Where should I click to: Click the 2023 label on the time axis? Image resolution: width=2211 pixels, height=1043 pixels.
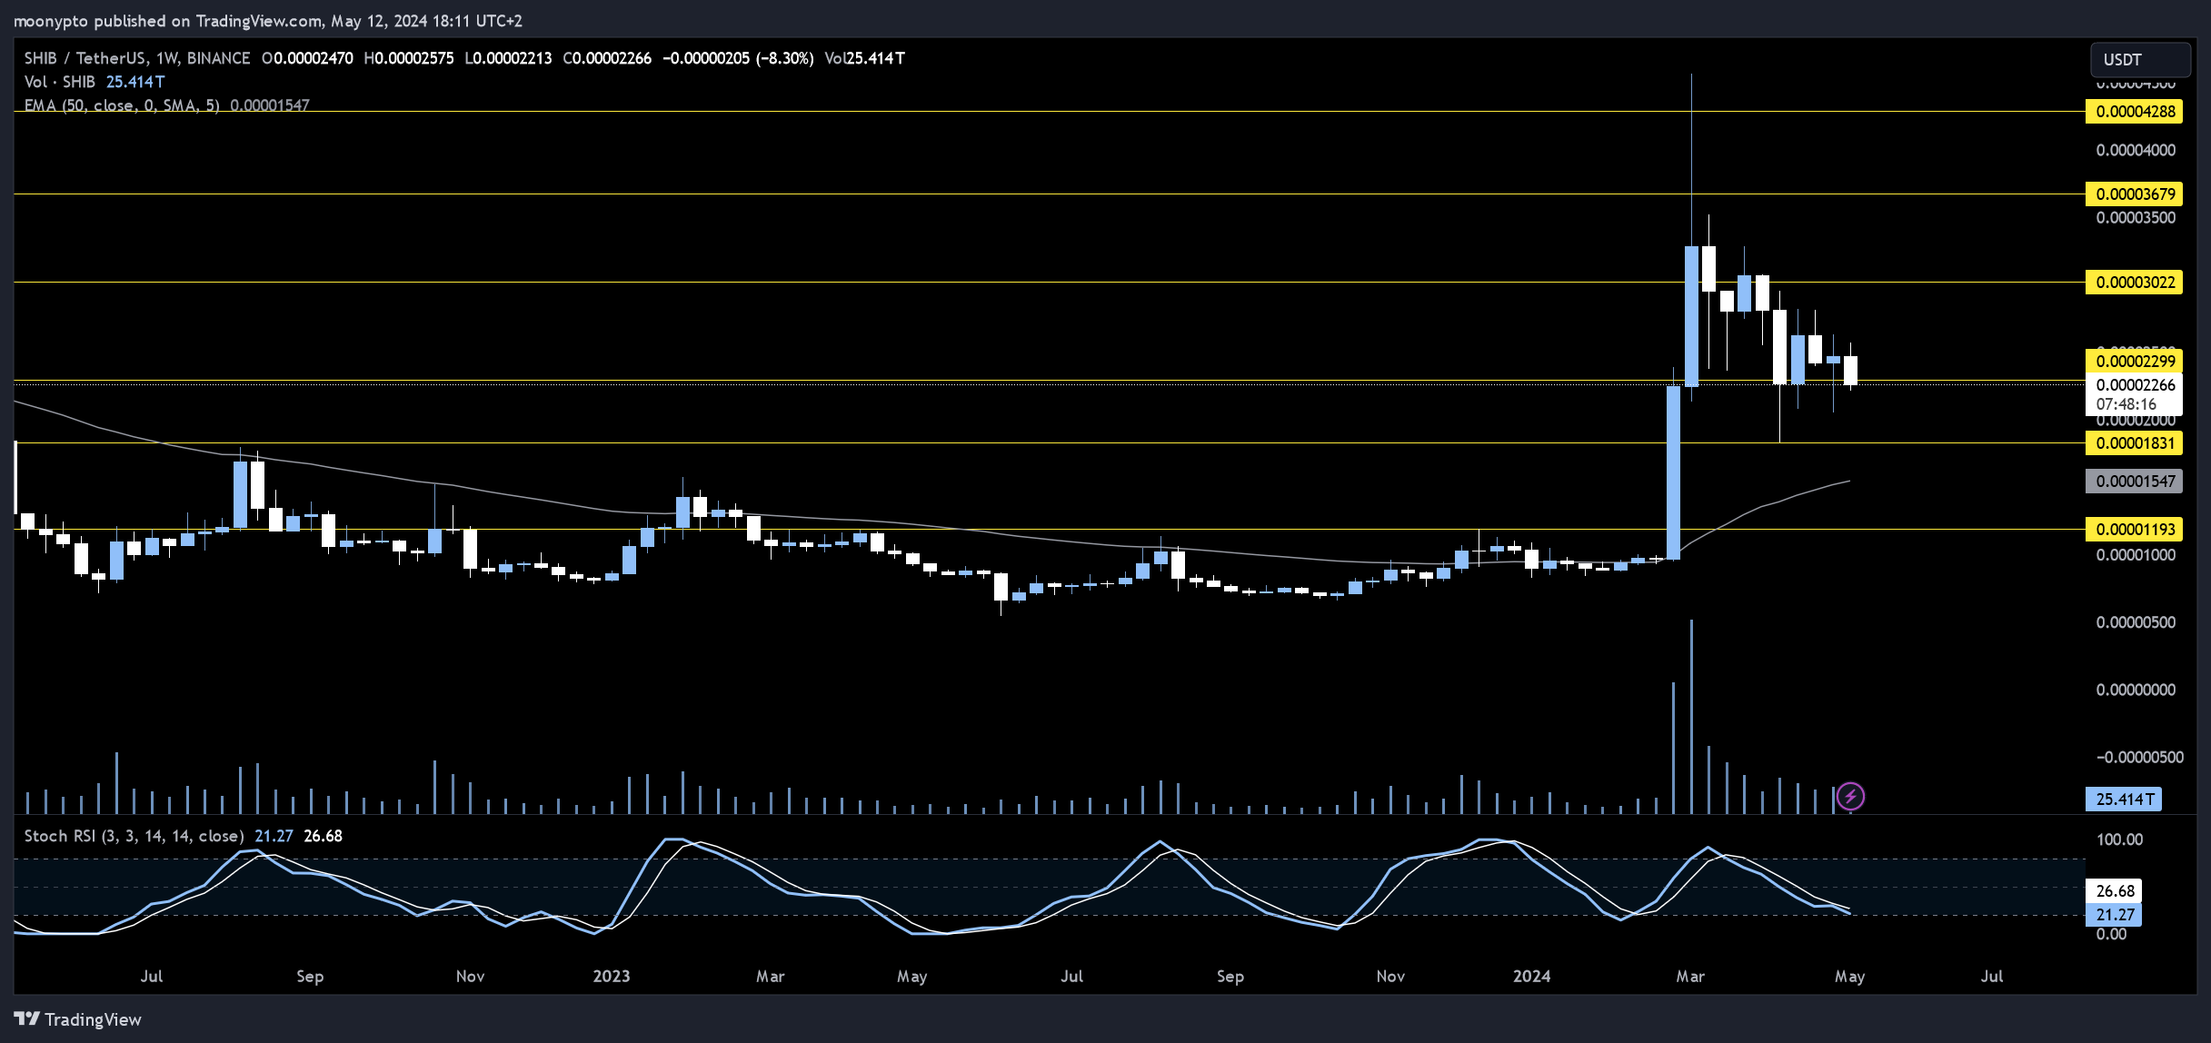coord(612,977)
